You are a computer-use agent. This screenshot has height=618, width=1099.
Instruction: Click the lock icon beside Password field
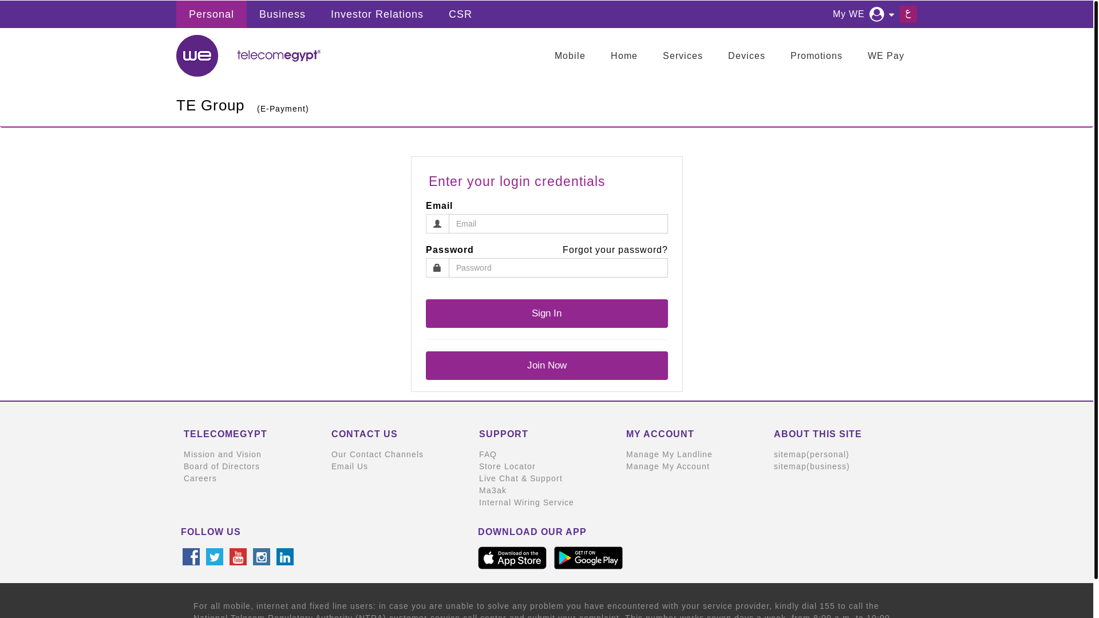tap(437, 268)
